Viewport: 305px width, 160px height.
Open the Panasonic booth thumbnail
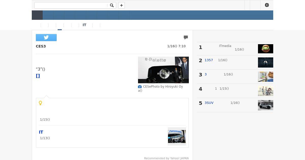[x=177, y=136]
